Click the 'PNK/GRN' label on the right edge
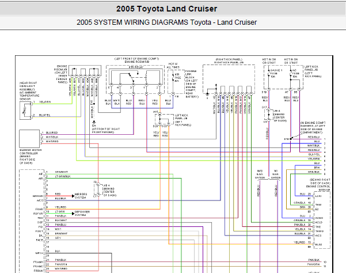The image size is (346, 273). (x=314, y=264)
